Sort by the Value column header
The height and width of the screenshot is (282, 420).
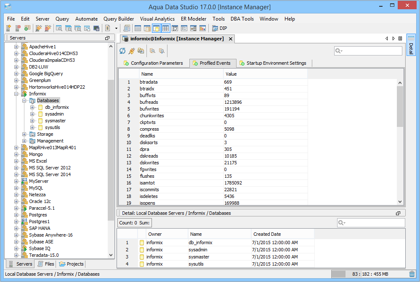pos(265,74)
